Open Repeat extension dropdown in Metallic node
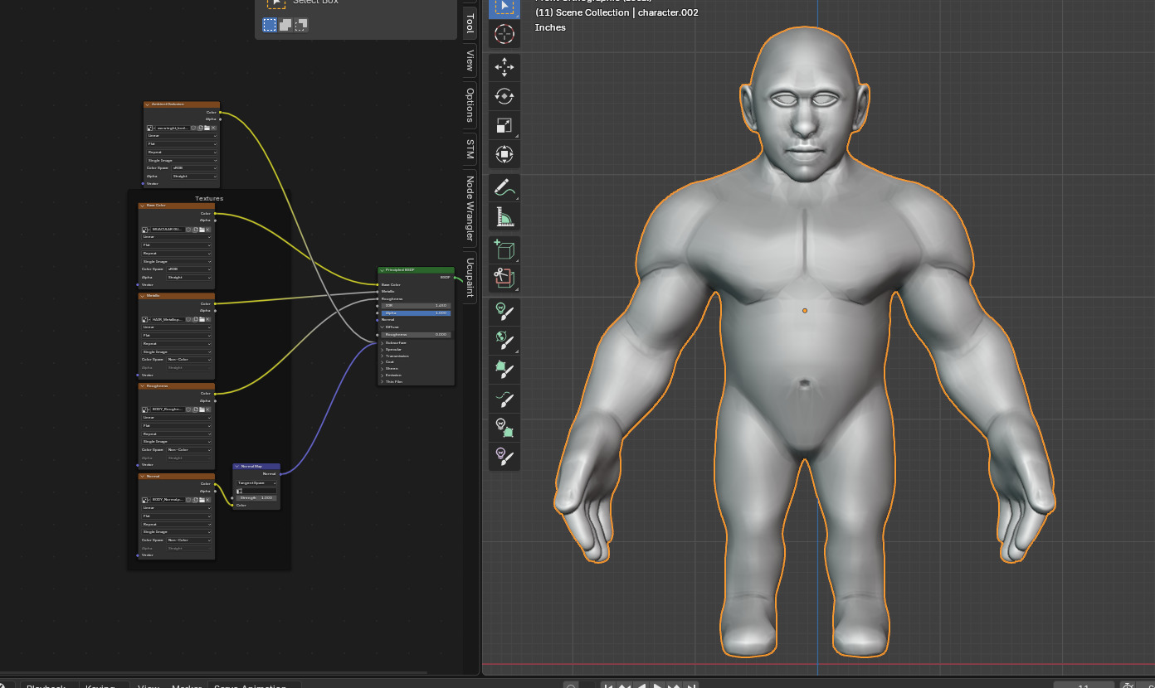This screenshot has height=688, width=1155. (x=177, y=343)
